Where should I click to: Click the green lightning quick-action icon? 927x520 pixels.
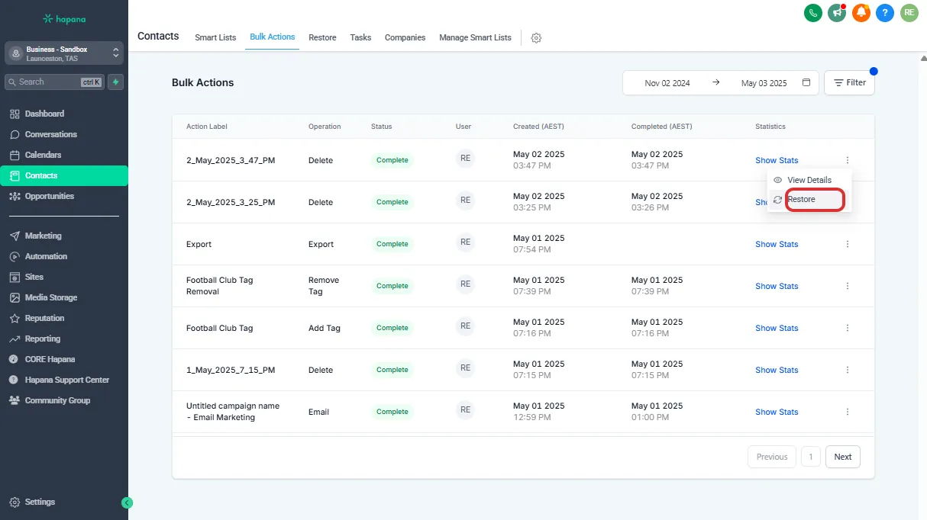pyautogui.click(x=115, y=82)
